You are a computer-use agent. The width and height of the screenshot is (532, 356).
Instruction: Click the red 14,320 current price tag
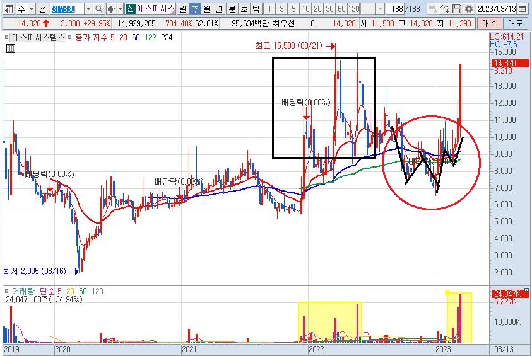[510, 63]
